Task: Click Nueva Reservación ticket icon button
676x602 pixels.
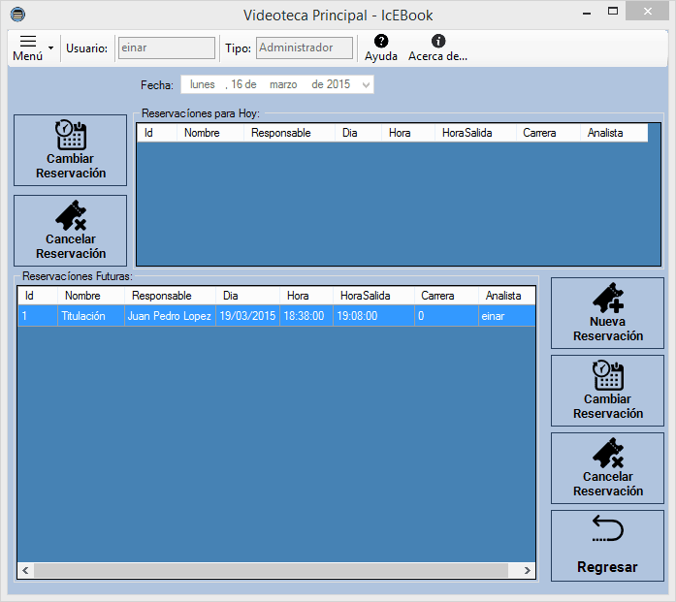Action: click(x=607, y=312)
